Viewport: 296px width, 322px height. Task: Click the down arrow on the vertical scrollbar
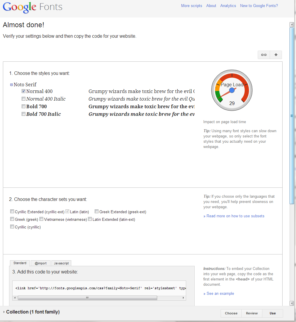[x=292, y=304]
